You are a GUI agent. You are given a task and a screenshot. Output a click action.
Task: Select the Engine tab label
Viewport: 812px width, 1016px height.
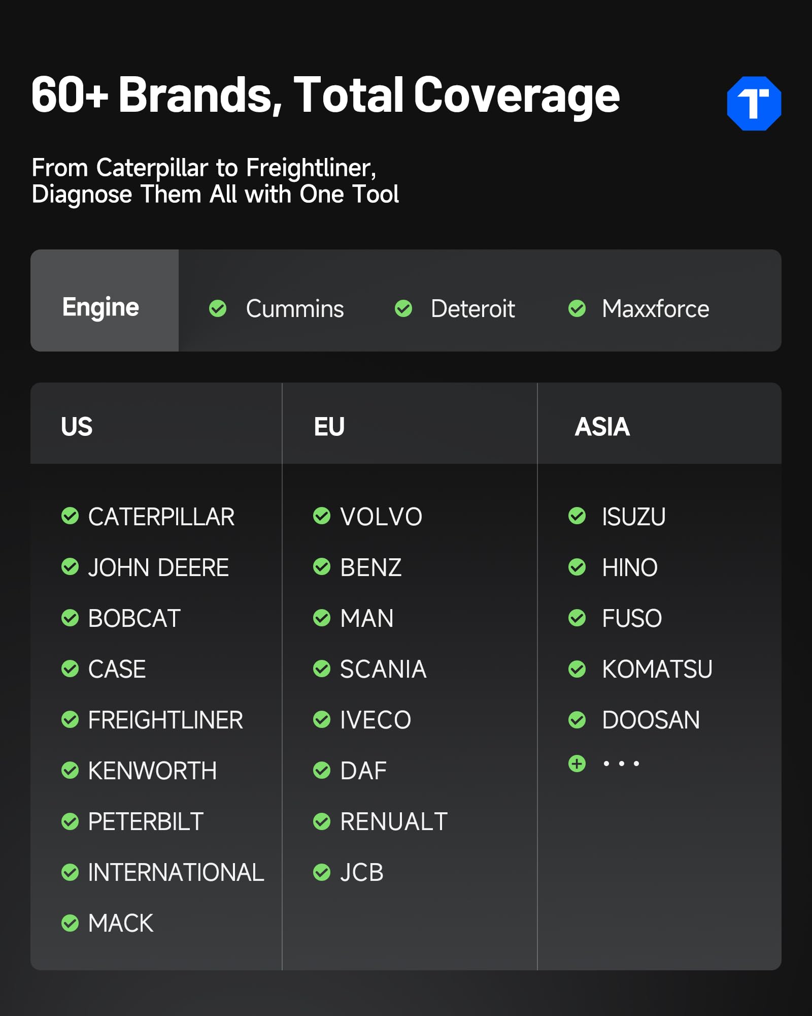click(x=100, y=307)
